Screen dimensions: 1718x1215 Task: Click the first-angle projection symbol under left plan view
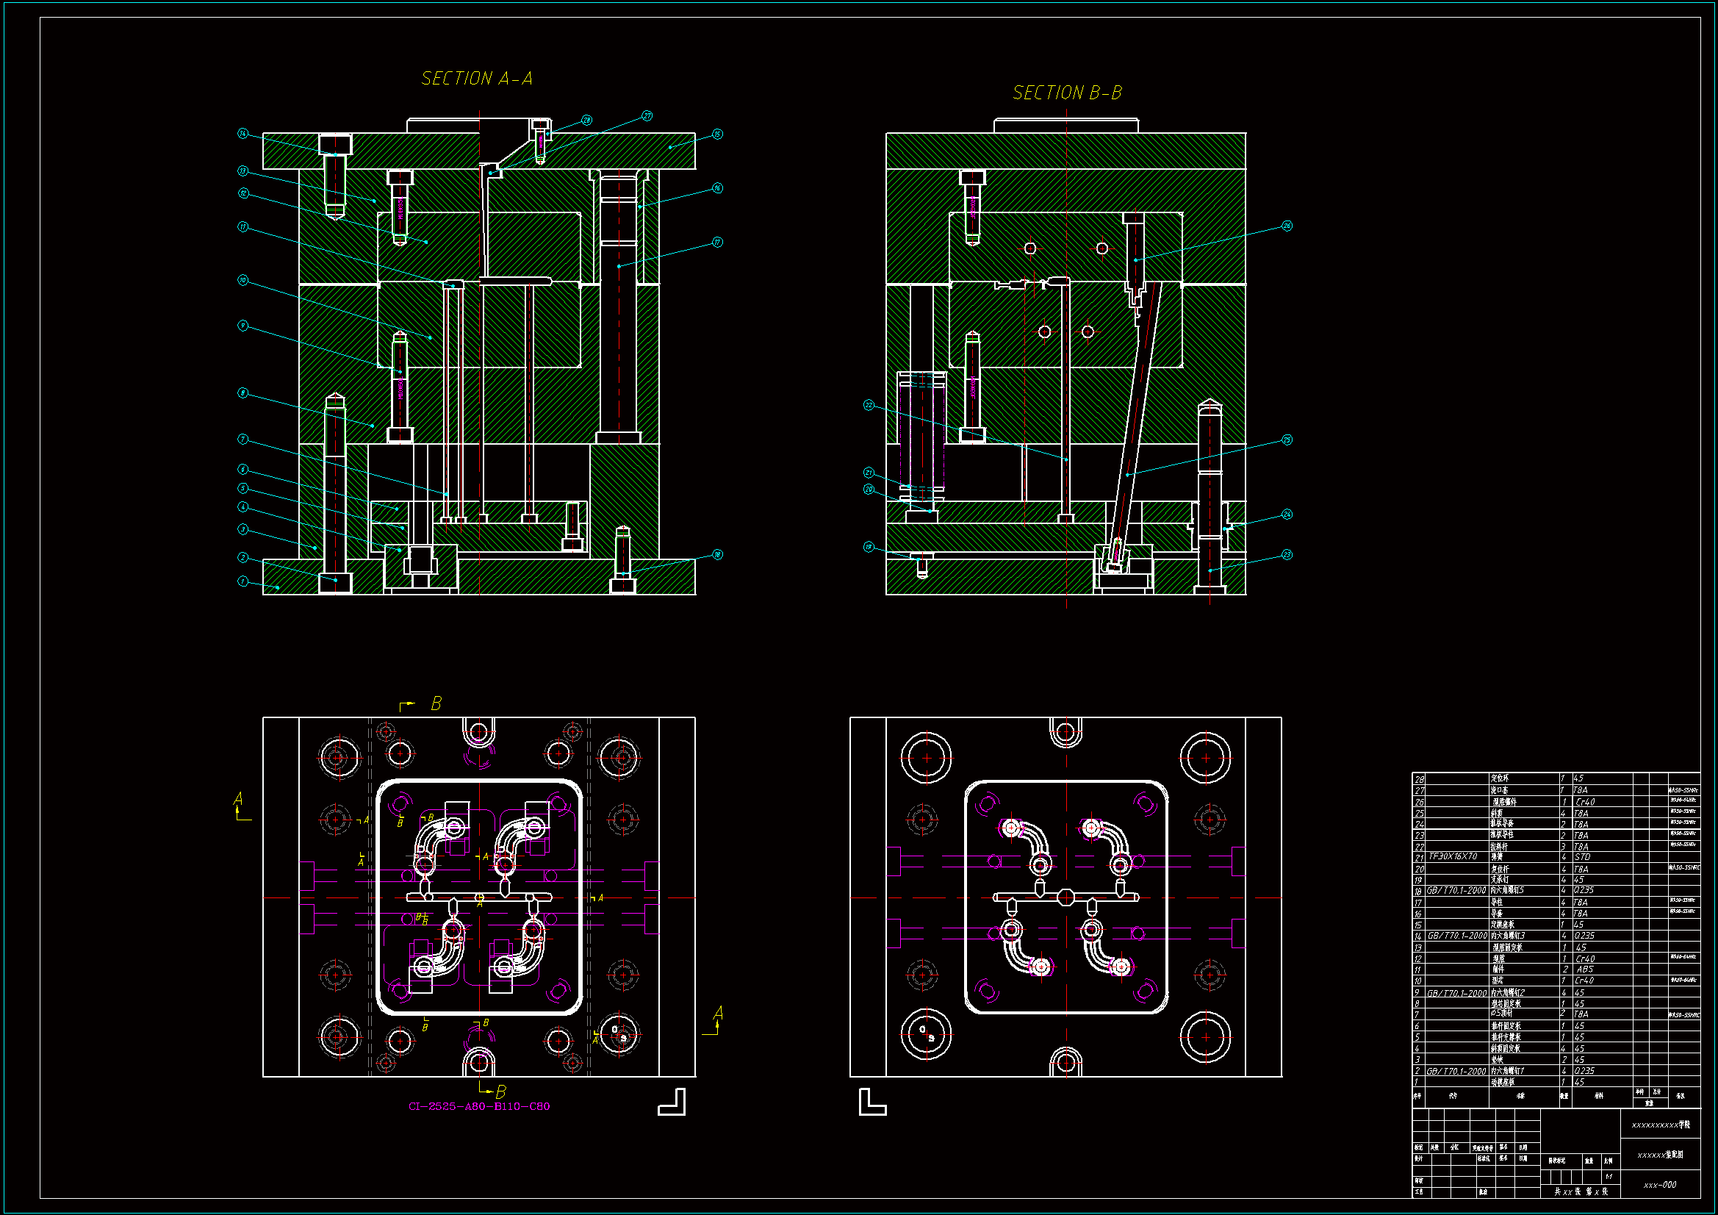[671, 1102]
